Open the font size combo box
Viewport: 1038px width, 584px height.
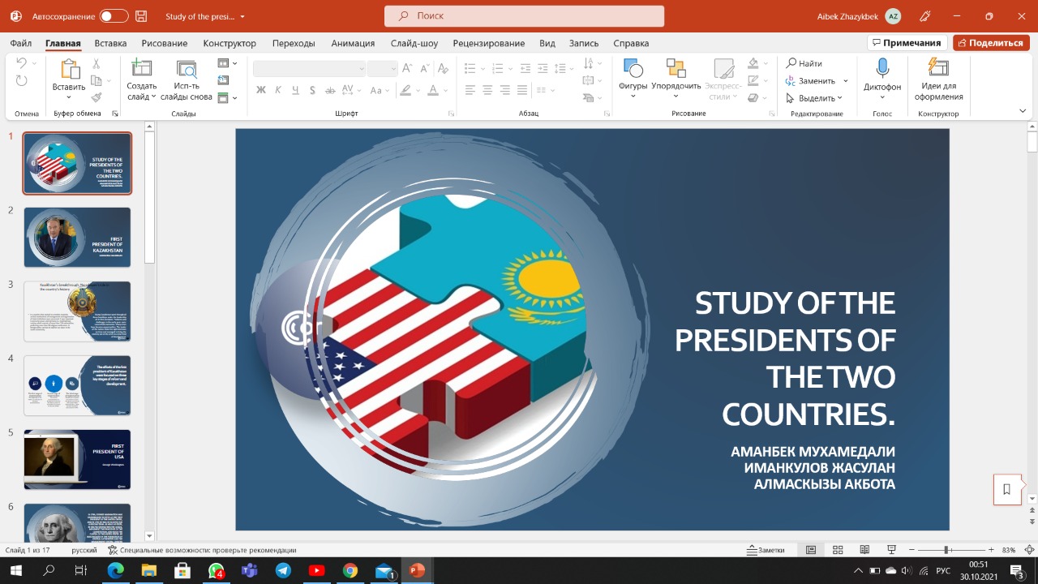click(382, 69)
